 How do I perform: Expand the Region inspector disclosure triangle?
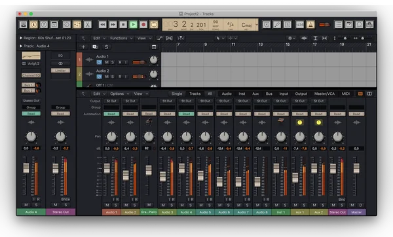click(21, 38)
